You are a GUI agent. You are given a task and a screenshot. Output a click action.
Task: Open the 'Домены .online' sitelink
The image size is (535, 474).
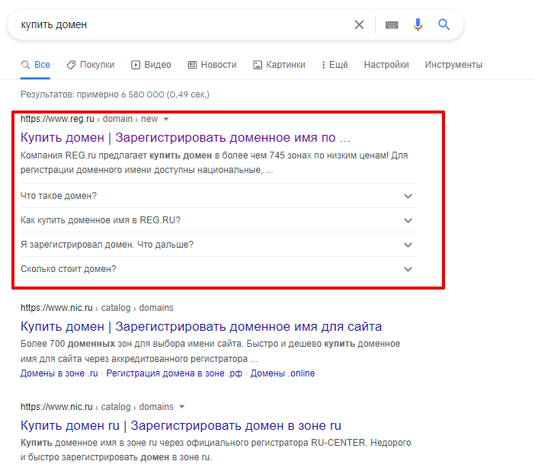283,373
